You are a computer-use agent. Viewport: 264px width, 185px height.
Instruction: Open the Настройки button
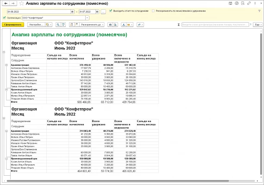(x=36, y=25)
